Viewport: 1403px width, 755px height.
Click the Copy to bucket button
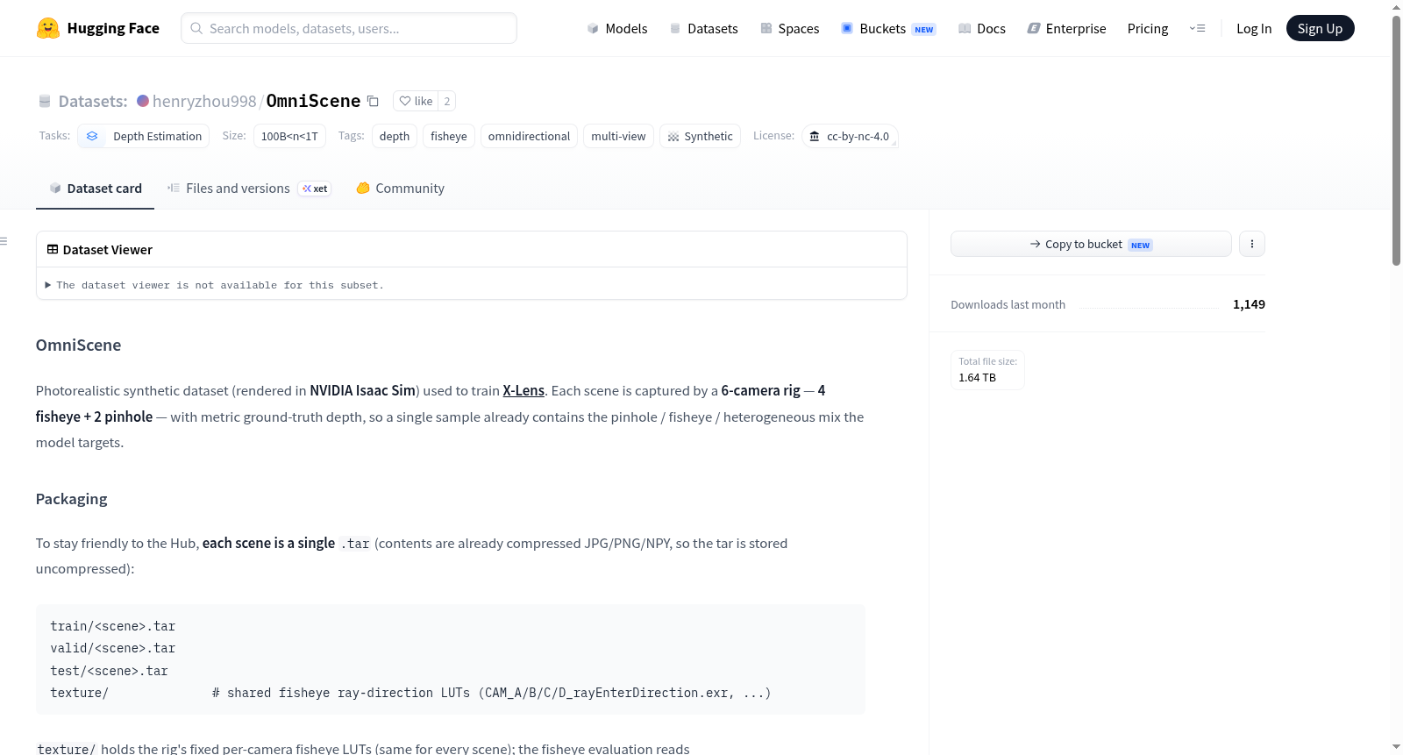[1091, 244]
